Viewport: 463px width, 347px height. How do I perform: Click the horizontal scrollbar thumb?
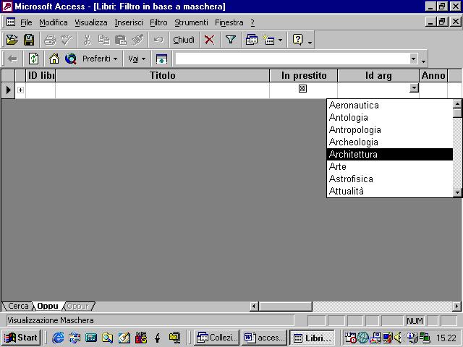(x=285, y=307)
